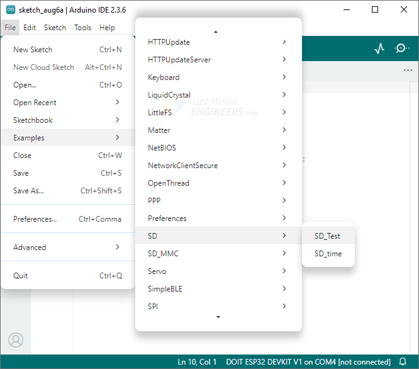Open the File menu
This screenshot has height=369, width=419.
pyautogui.click(x=10, y=28)
